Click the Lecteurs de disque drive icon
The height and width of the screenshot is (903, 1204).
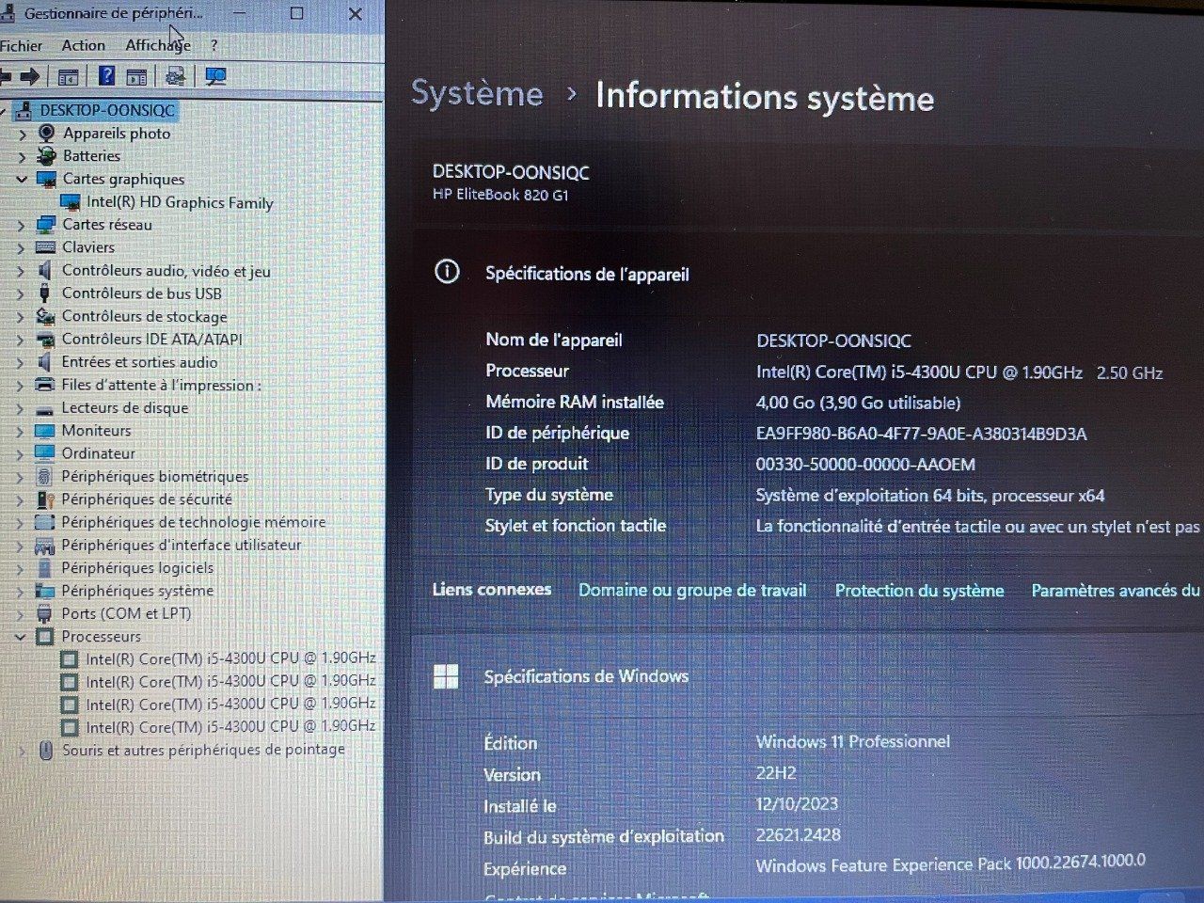[x=44, y=408]
